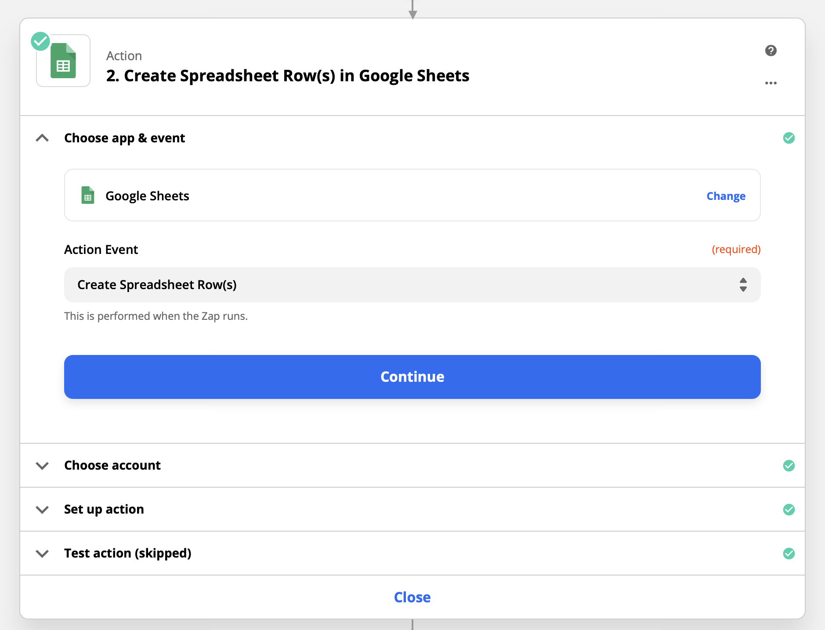The width and height of the screenshot is (825, 630).
Task: Open the Action Event dropdown
Action: 412,285
